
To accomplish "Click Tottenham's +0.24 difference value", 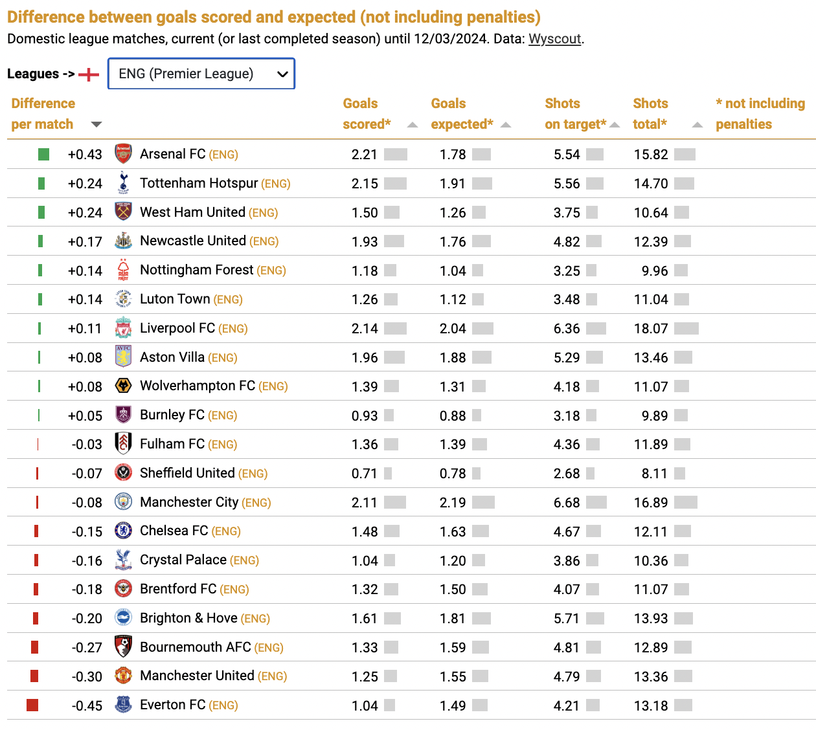I will coord(85,184).
